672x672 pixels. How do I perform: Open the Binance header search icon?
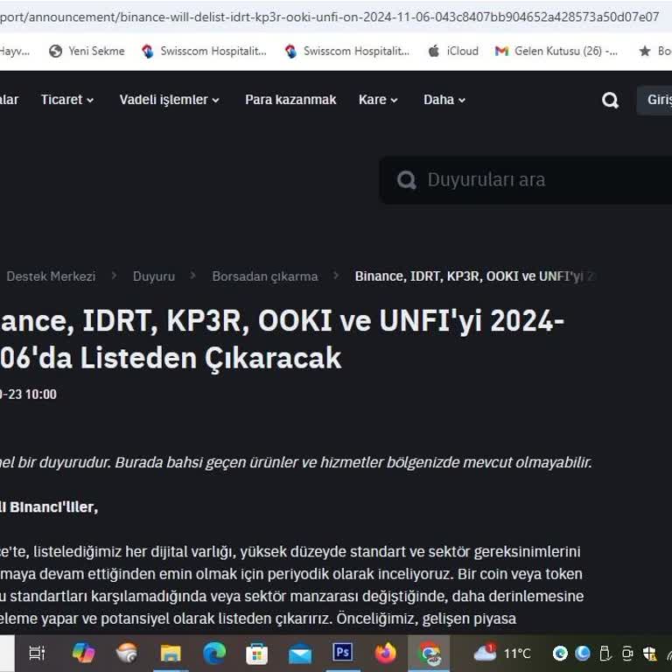click(610, 101)
